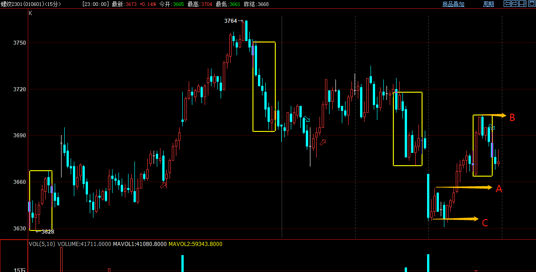Screen dimensions: 536x272
Task: Click the [23:00:00] timestamp
Action: pyautogui.click(x=96, y=4)
